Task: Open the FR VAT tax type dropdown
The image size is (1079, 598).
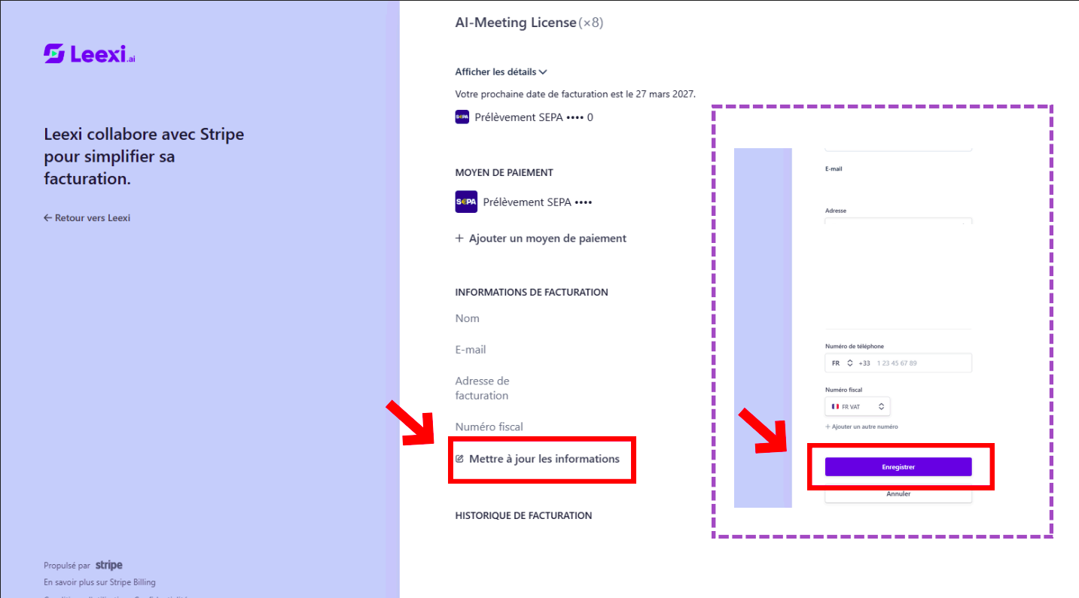Action: (858, 406)
